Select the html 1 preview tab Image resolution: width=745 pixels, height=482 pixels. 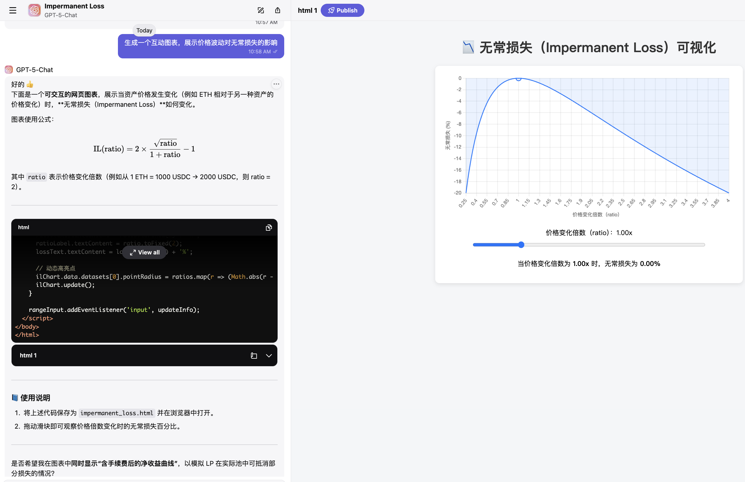pos(307,10)
